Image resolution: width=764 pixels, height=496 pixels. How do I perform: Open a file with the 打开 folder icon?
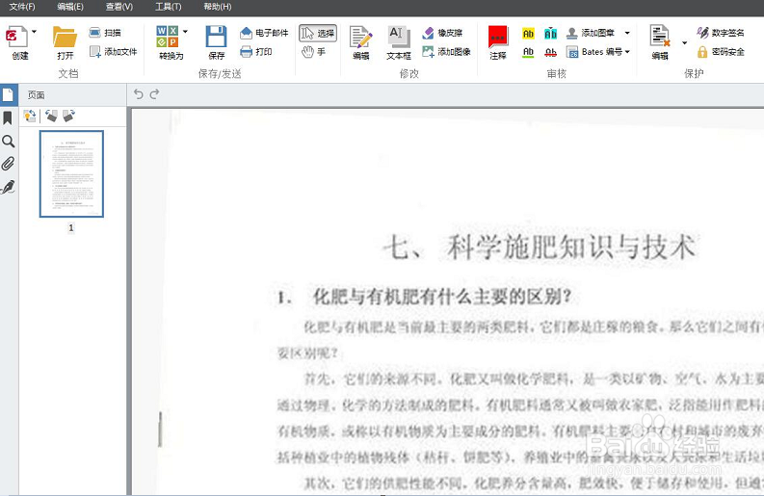click(65, 38)
